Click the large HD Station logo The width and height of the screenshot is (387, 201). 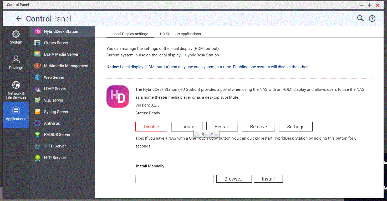[118, 96]
